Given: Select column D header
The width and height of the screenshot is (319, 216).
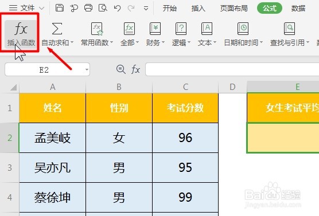Looking at the screenshot, I should 232,87.
